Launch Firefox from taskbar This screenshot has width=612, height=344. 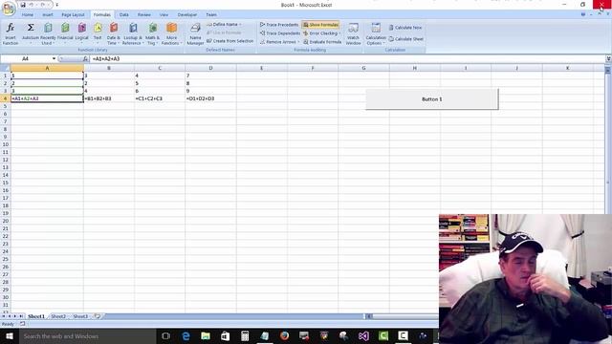[284, 335]
